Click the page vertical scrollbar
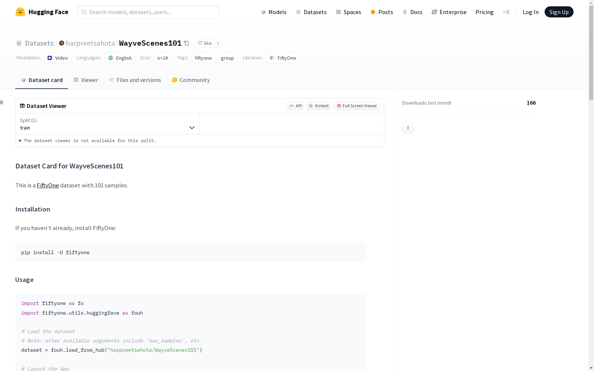The width and height of the screenshot is (594, 371). pos(591,53)
